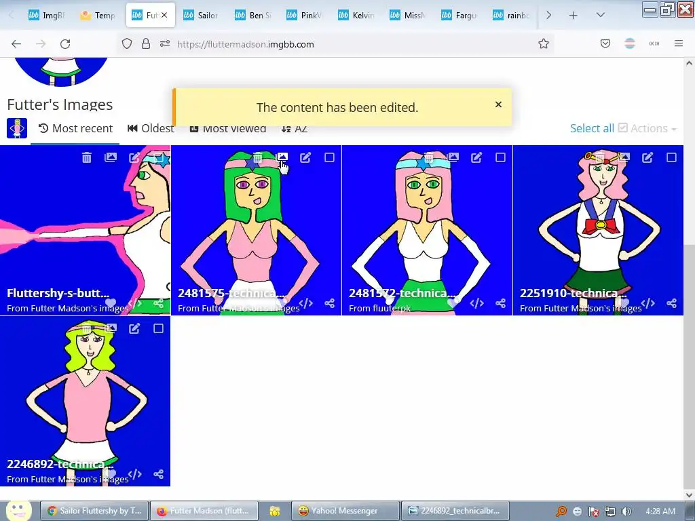Go back in browser history

point(16,44)
